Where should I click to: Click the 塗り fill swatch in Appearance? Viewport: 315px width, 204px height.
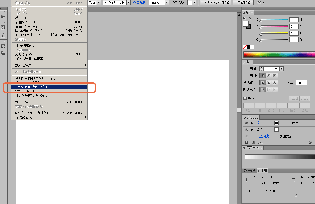276,130
